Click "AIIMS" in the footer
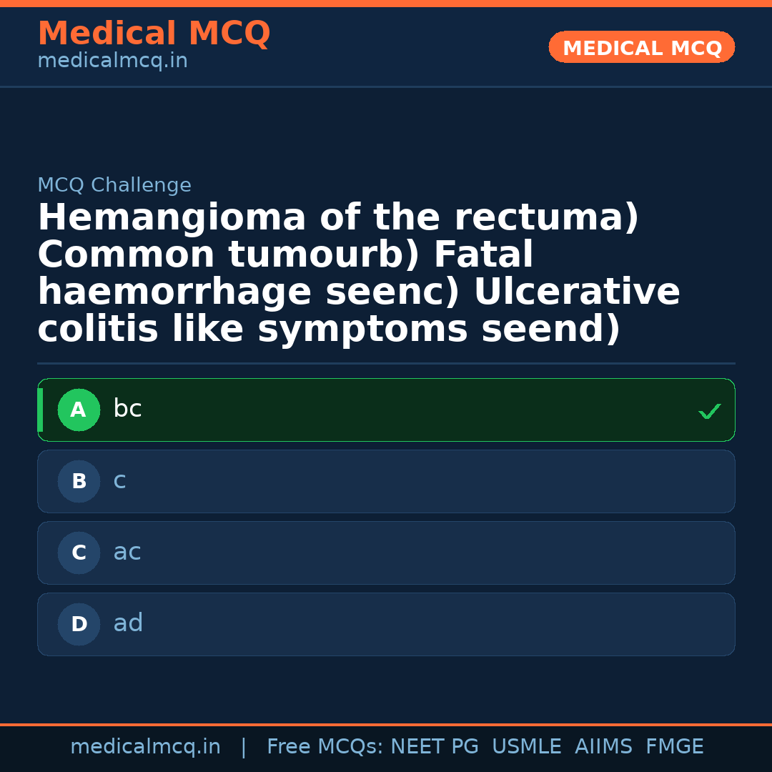 pyautogui.click(x=603, y=747)
